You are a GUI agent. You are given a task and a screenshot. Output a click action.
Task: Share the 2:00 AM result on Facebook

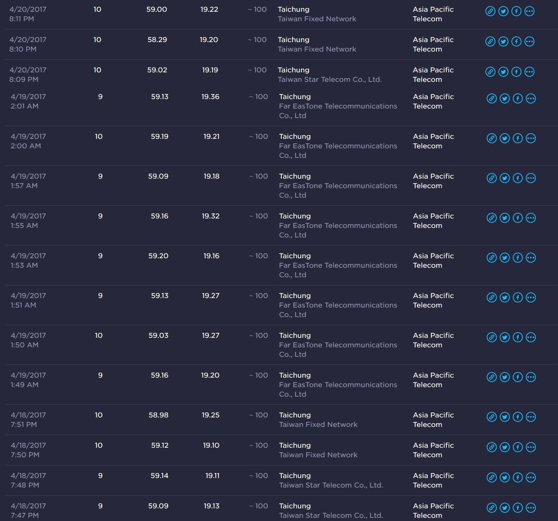point(518,138)
